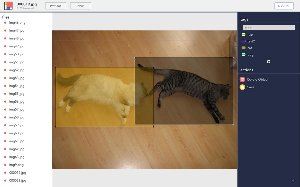300x187 pixels.
Task: Click the red status dot beside 000063.jpg
Action: click(5, 181)
